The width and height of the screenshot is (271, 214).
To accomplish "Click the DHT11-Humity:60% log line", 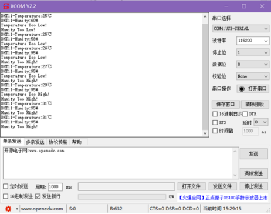I will pyautogui.click(x=19, y=21).
